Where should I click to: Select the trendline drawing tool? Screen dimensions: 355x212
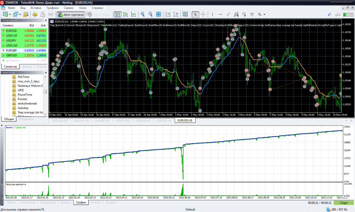click(x=228, y=15)
